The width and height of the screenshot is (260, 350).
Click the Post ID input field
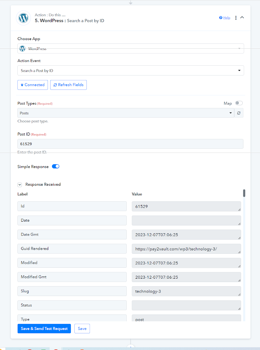[130, 144]
